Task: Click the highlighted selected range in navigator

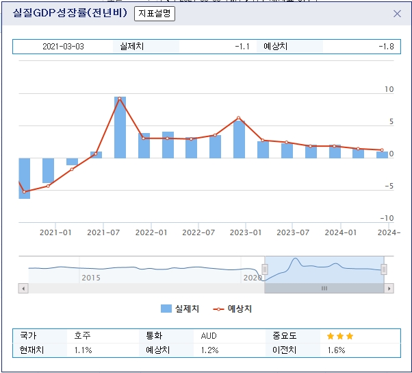Action: 324,269
